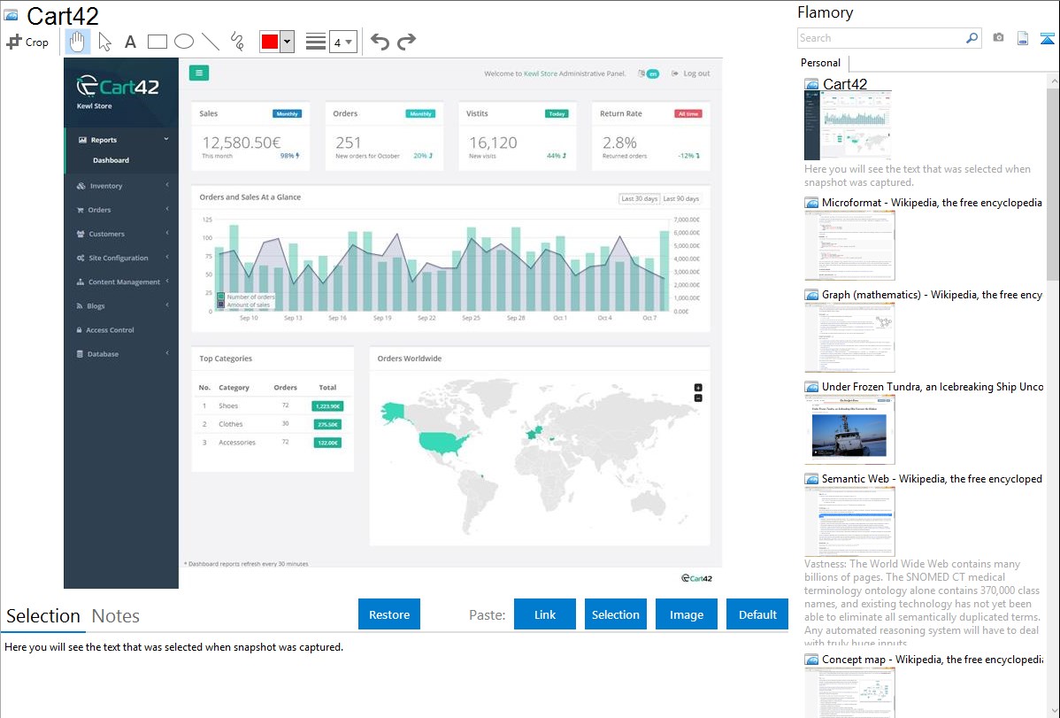Screen dimensions: 1060x718
Task: Choose the text annotation tool
Action: [130, 42]
